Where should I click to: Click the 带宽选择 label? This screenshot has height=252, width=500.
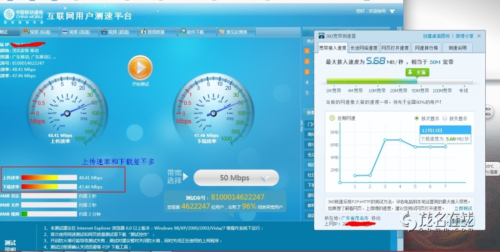(174, 176)
